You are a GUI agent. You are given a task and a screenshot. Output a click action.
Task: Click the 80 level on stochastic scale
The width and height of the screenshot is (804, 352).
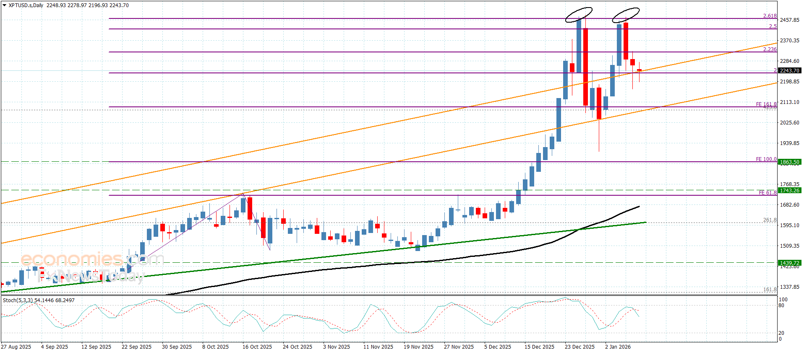click(781, 305)
